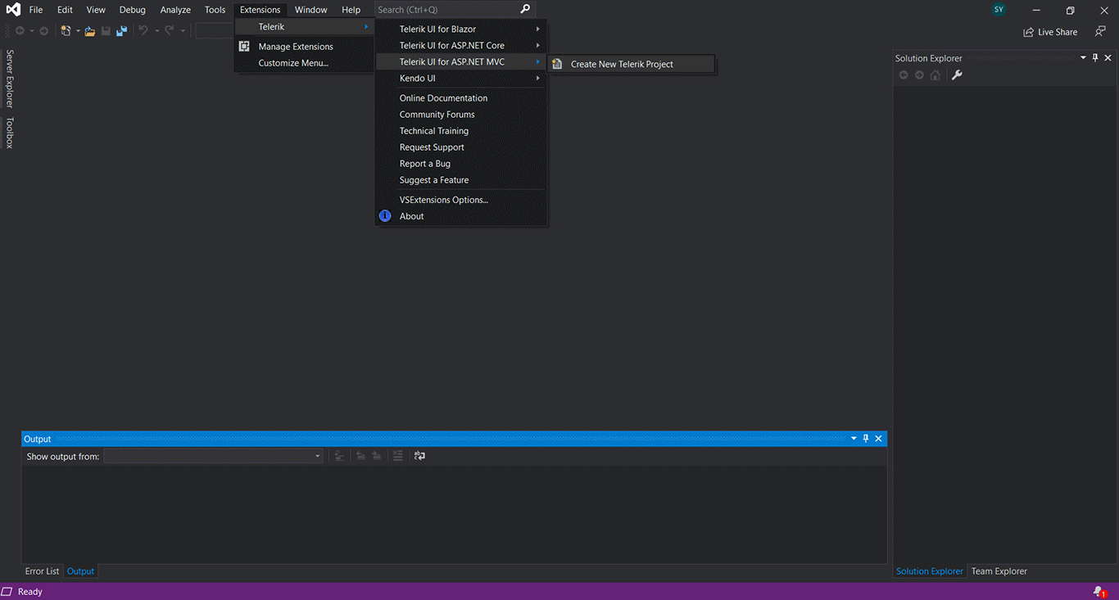Open the Tools menu
Image resolution: width=1119 pixels, height=600 pixels.
215,10
